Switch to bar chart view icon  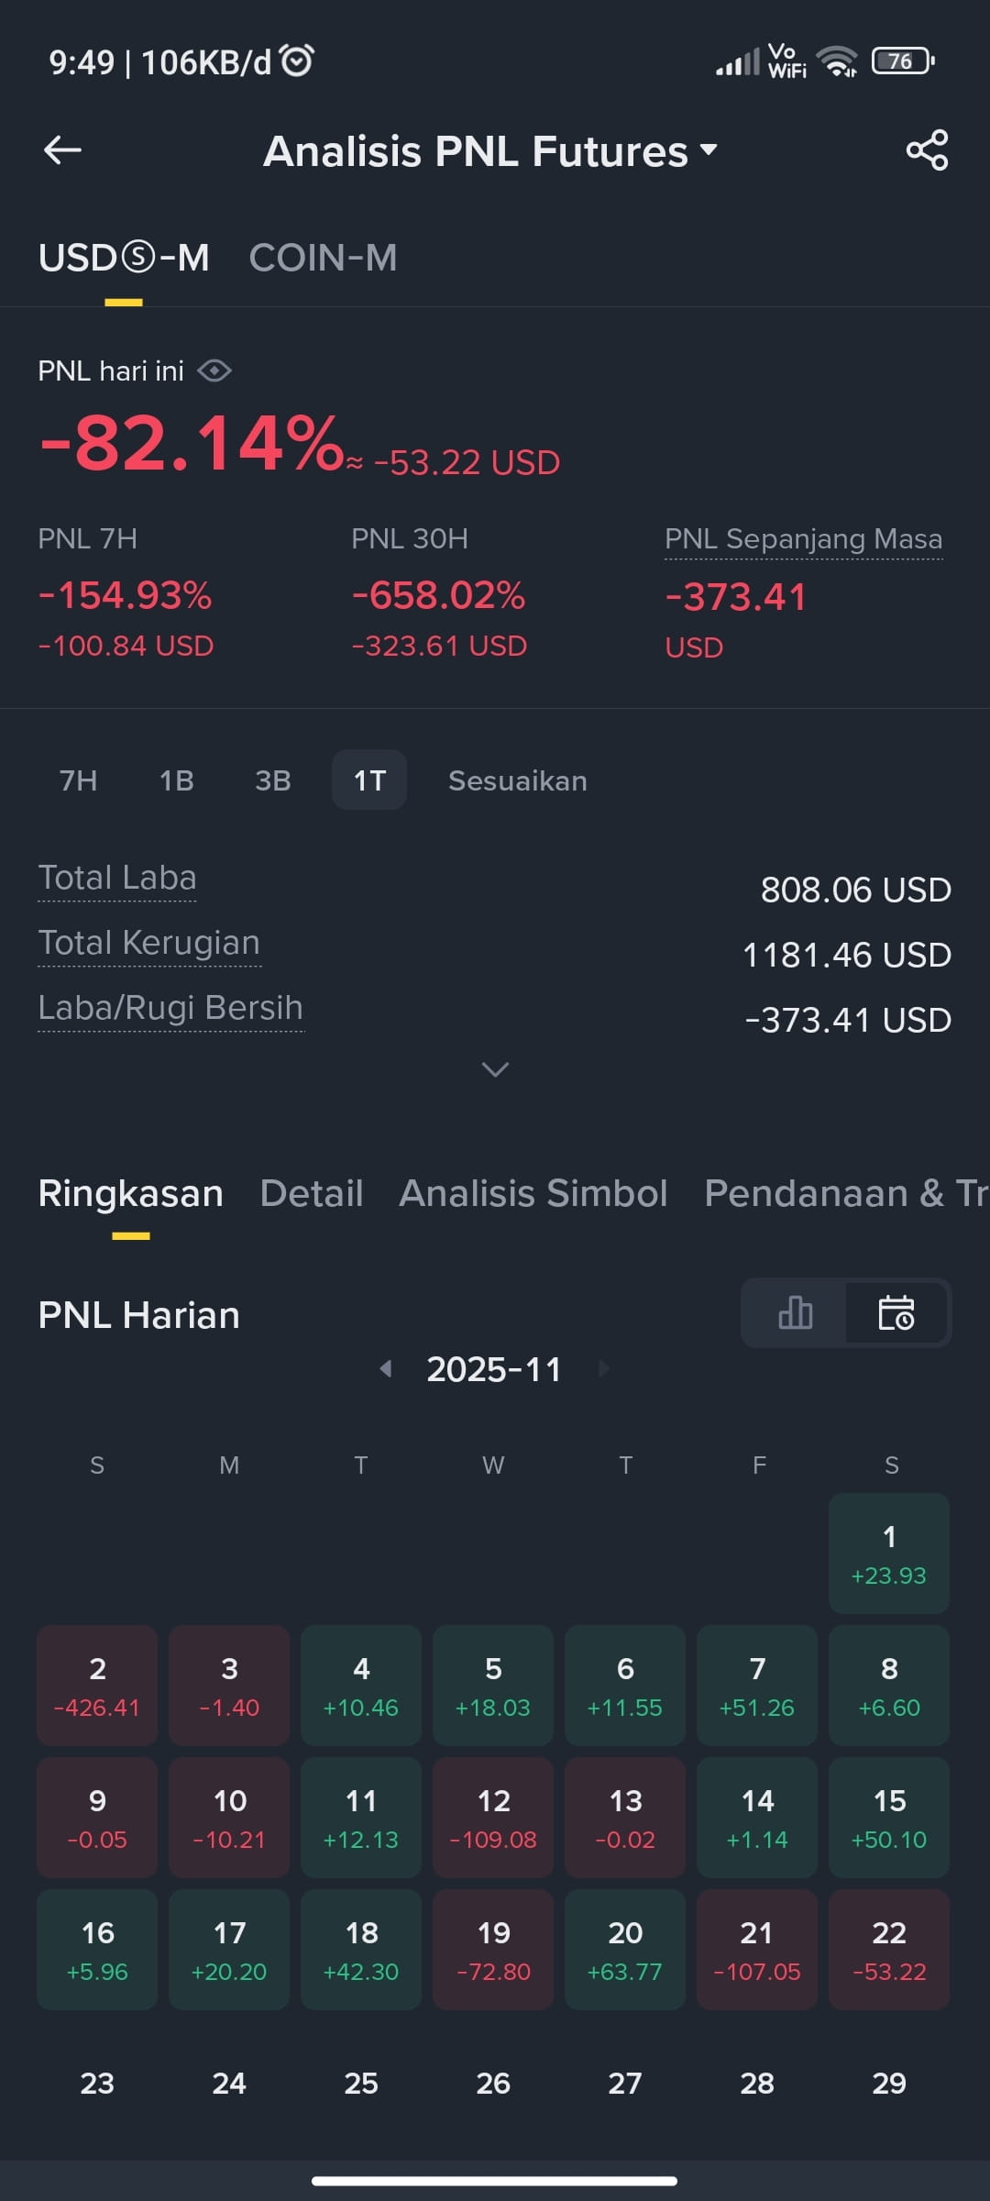point(795,1312)
